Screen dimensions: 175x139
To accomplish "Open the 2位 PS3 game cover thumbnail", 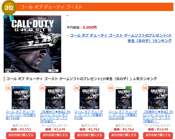I will pyautogui.click(x=55, y=98).
